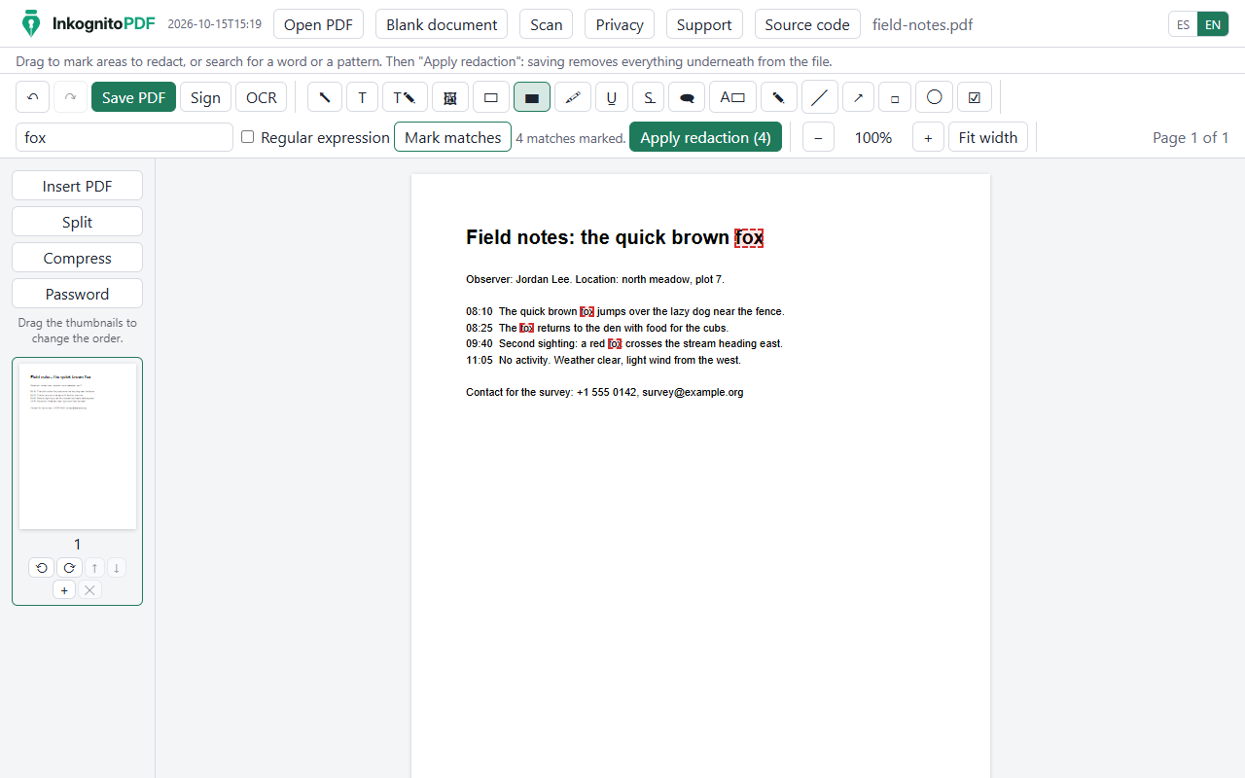Enable the Regular expression checkbox
The image size is (1245, 778).
(x=247, y=137)
